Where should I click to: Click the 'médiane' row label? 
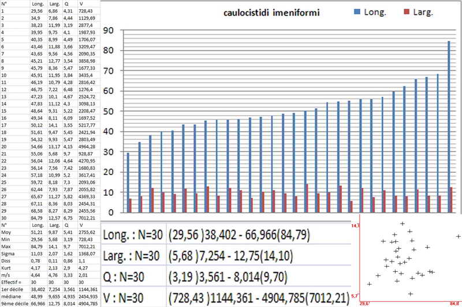pyautogui.click(x=10, y=295)
